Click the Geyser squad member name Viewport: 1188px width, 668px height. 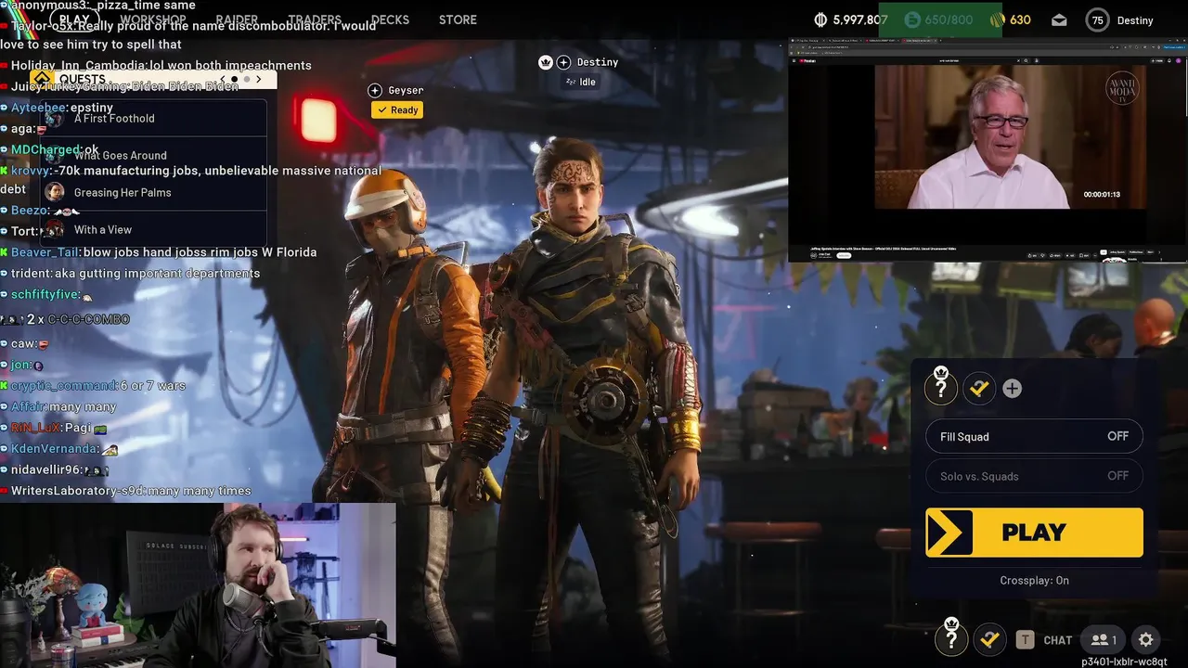tap(406, 90)
